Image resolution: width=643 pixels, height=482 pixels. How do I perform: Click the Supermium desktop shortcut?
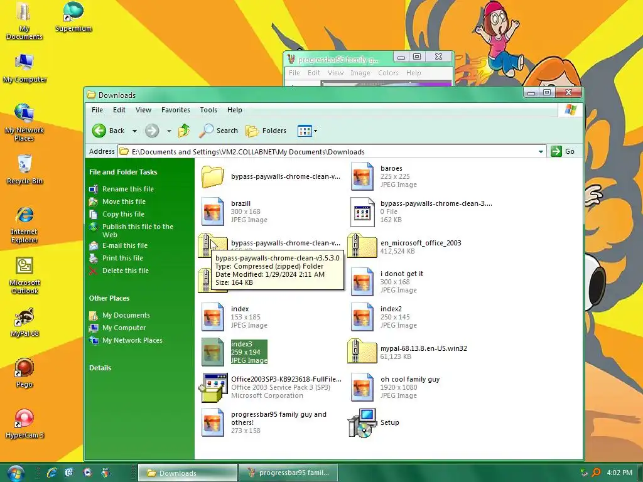[x=73, y=17]
